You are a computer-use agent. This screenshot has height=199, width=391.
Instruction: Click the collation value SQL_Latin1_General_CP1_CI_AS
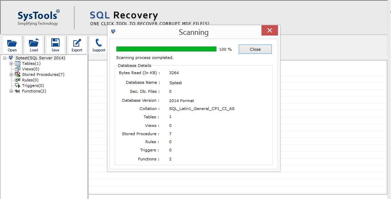[x=202, y=109]
